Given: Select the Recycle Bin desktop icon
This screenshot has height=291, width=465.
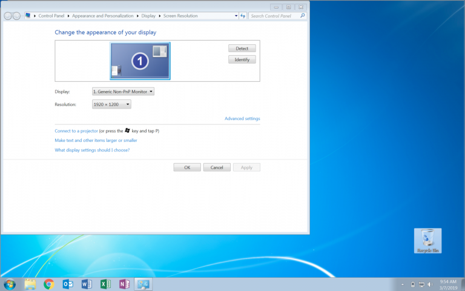Looking at the screenshot, I should [x=427, y=241].
